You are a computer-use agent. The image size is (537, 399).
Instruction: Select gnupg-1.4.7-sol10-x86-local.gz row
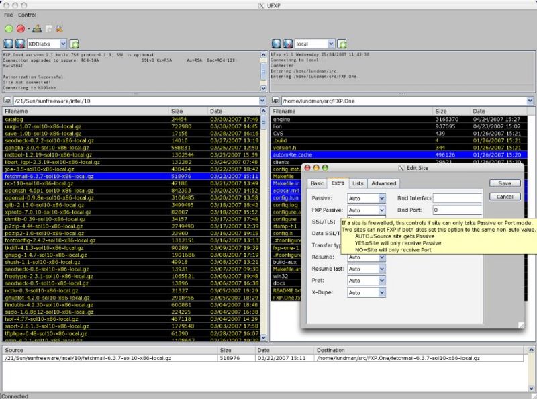click(131, 255)
